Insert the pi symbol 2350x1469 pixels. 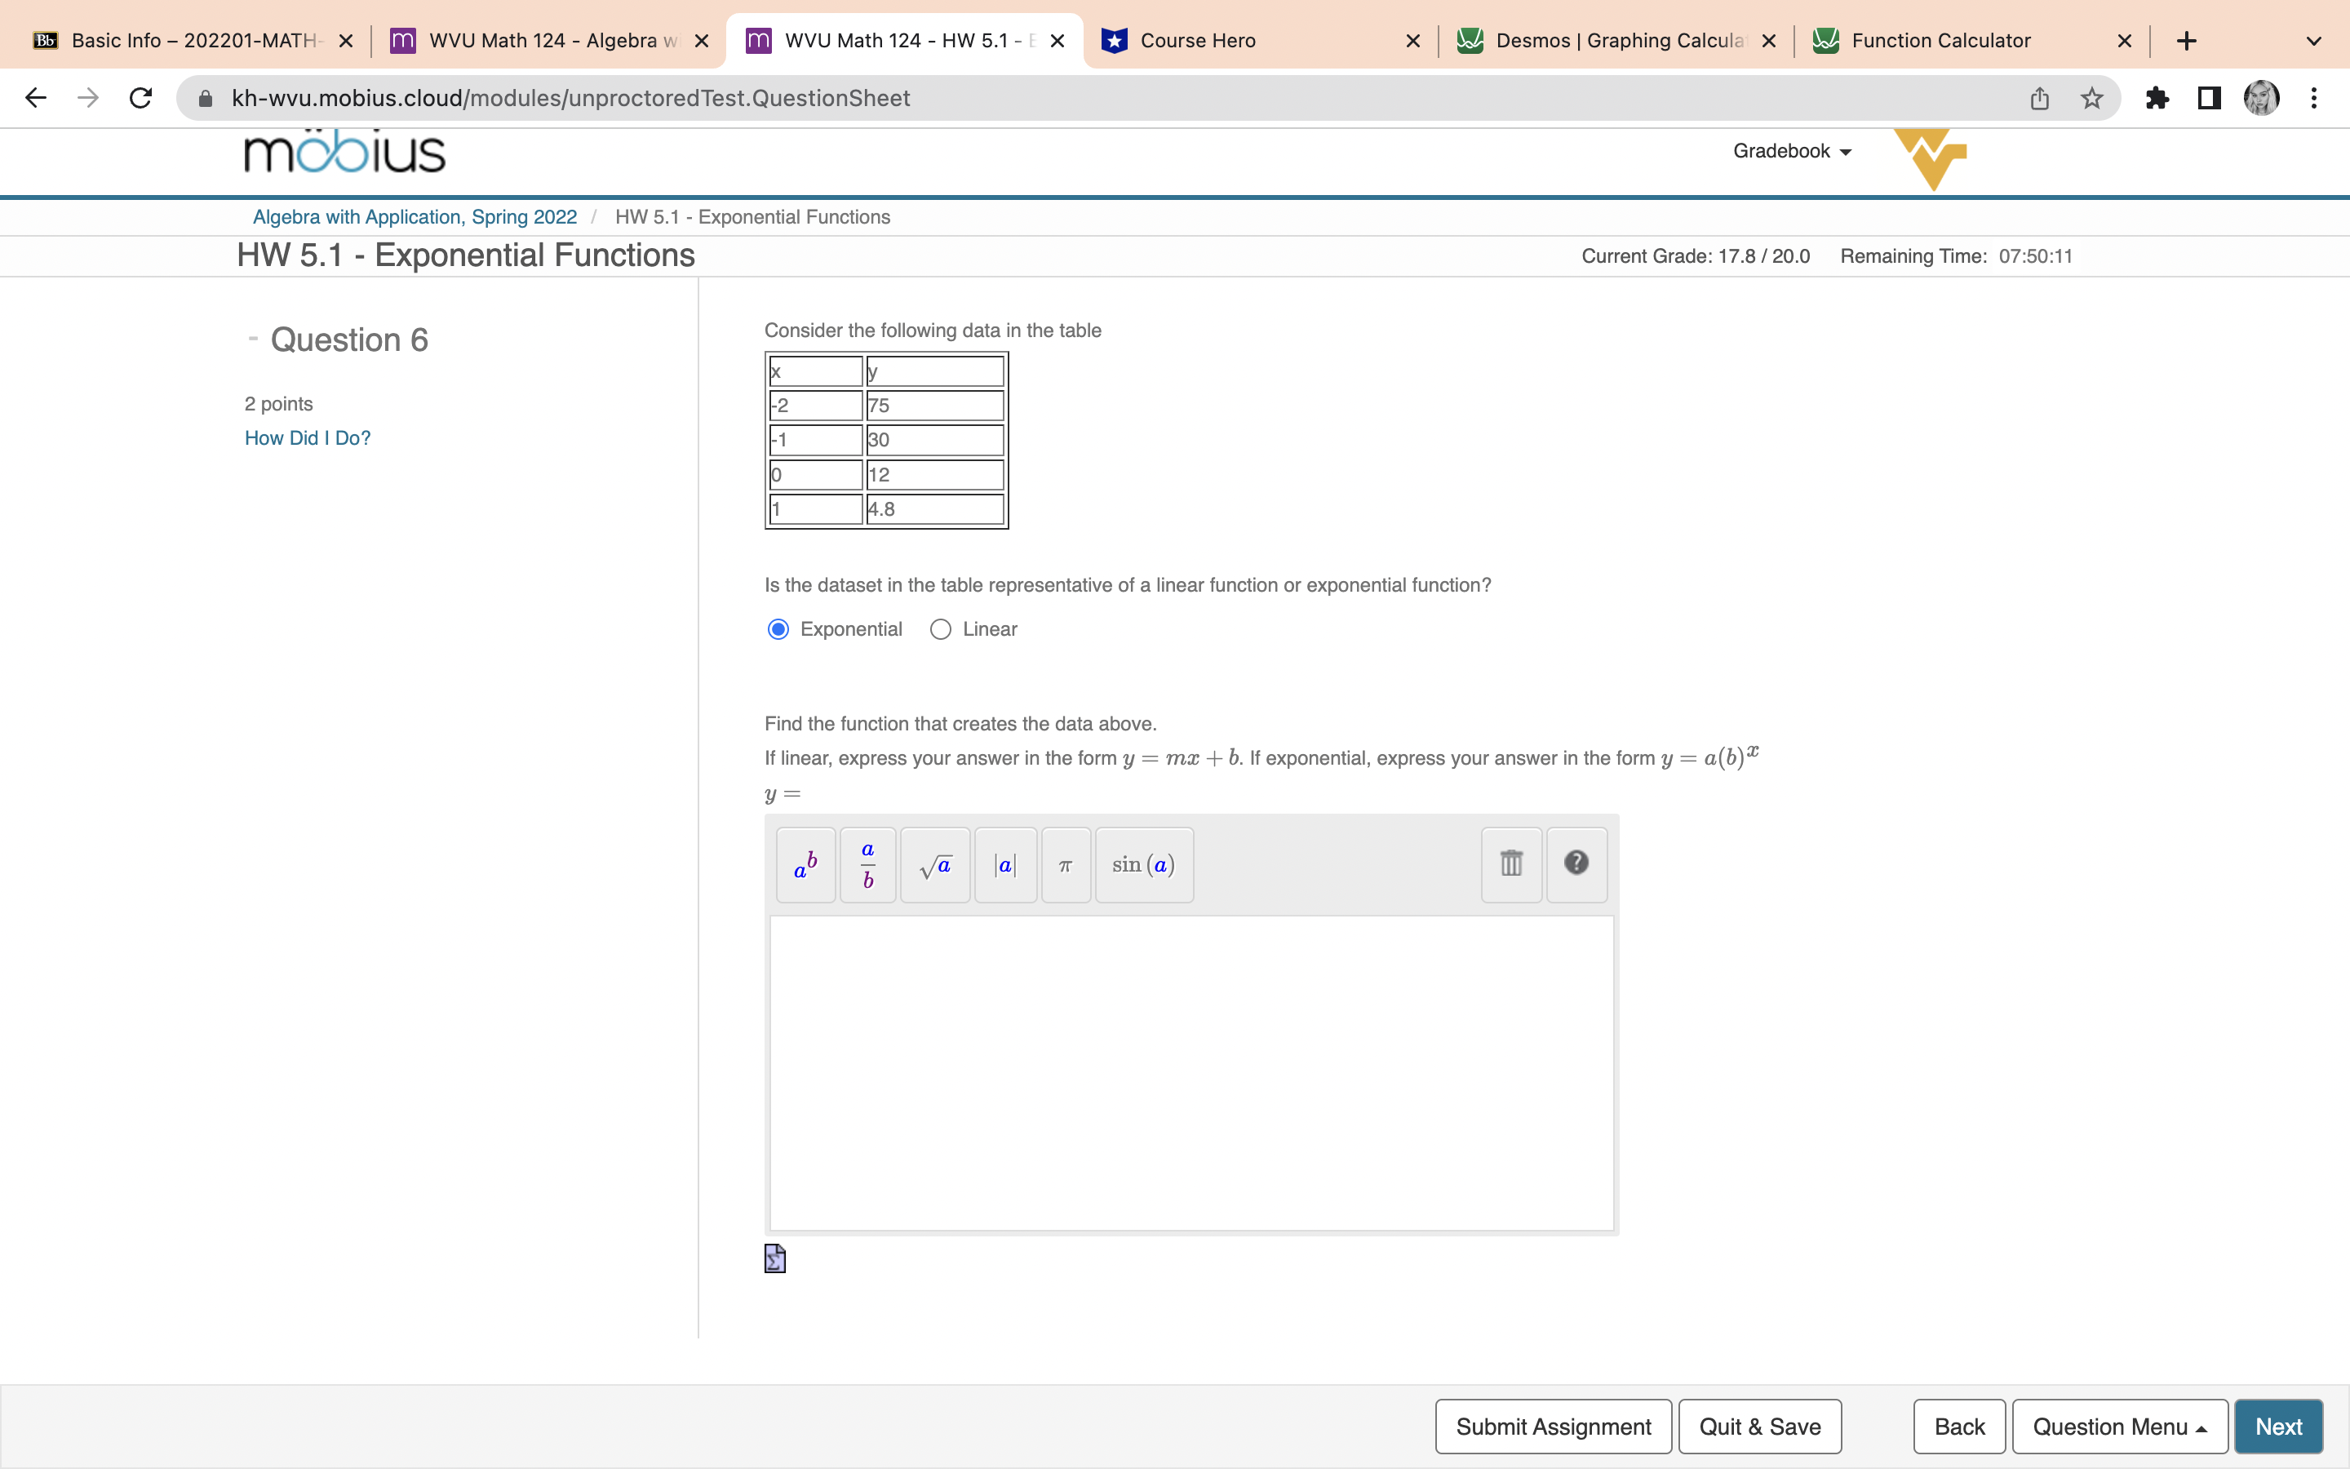click(x=1066, y=863)
